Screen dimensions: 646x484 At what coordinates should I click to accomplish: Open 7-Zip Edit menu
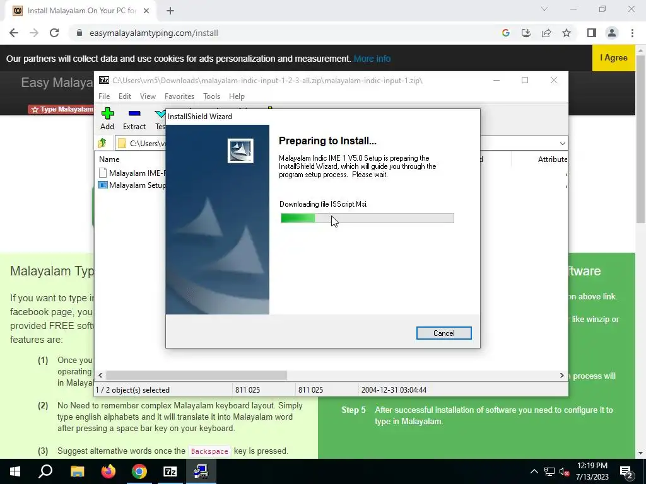pyautogui.click(x=125, y=96)
